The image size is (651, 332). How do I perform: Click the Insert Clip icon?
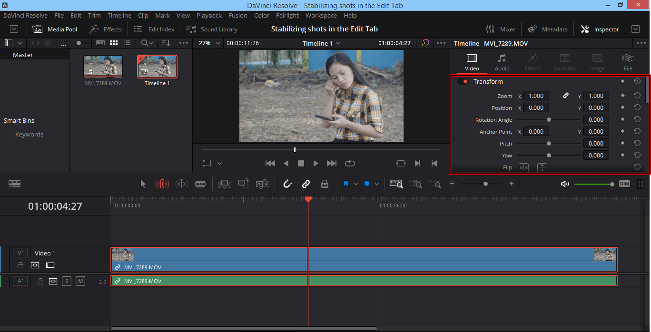click(x=224, y=184)
